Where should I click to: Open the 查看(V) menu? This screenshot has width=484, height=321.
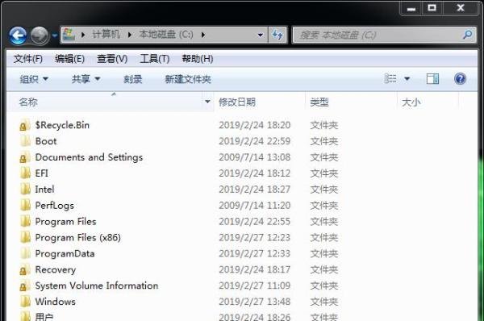112,58
